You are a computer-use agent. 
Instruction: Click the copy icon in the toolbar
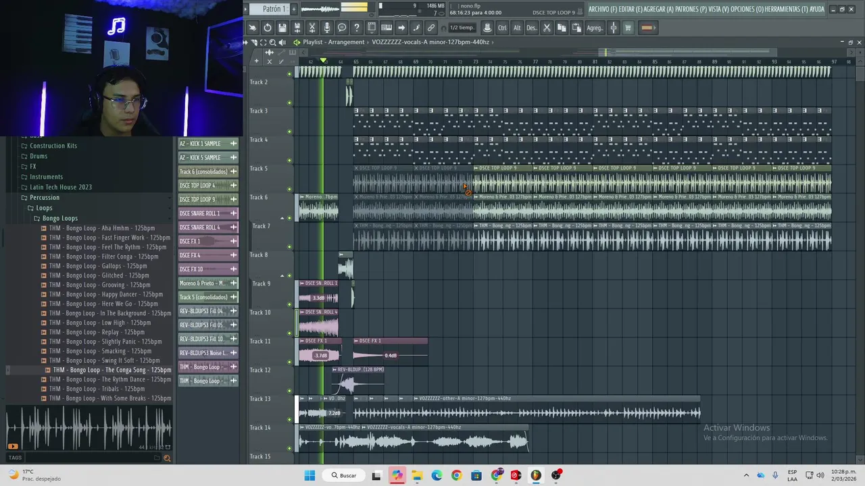[562, 28]
